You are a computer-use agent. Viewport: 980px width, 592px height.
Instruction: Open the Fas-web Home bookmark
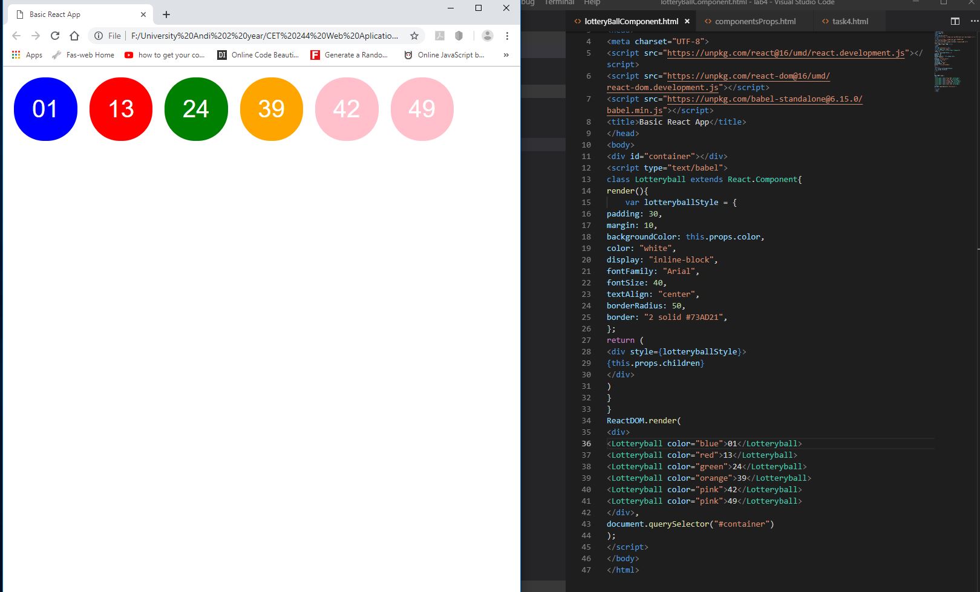[83, 55]
